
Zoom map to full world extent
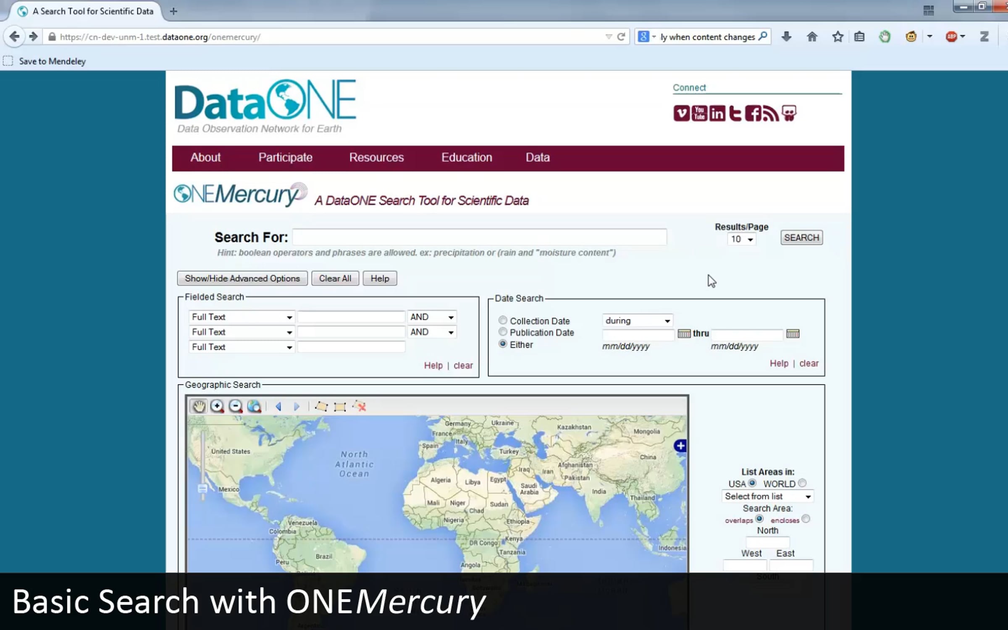coord(254,406)
